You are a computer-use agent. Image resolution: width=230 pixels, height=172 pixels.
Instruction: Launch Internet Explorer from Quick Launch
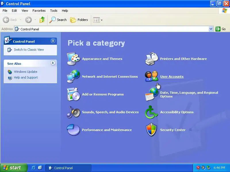tap(33, 168)
